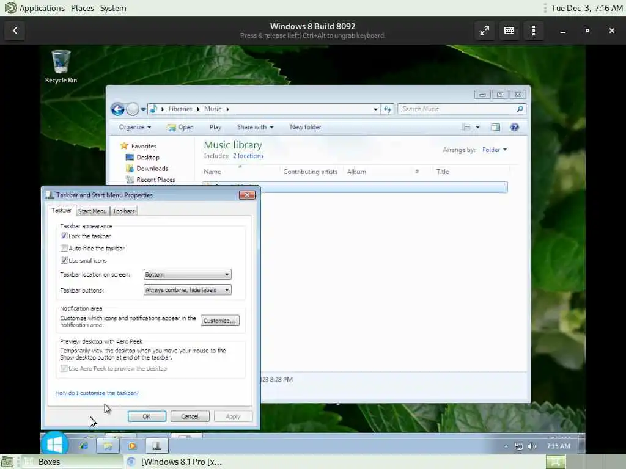
Task: Click the show desktop icon in bottom panel
Action: pos(7,462)
